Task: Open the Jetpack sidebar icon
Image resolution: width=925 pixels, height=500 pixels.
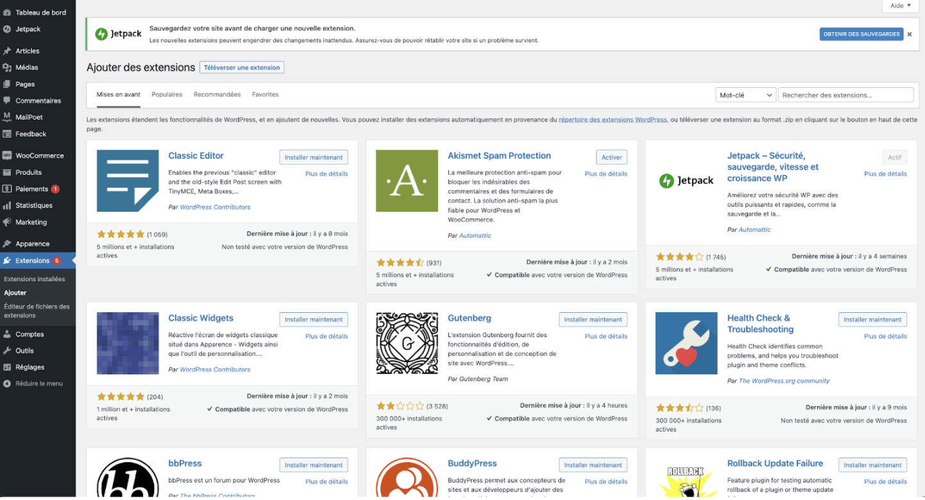Action: (7, 29)
